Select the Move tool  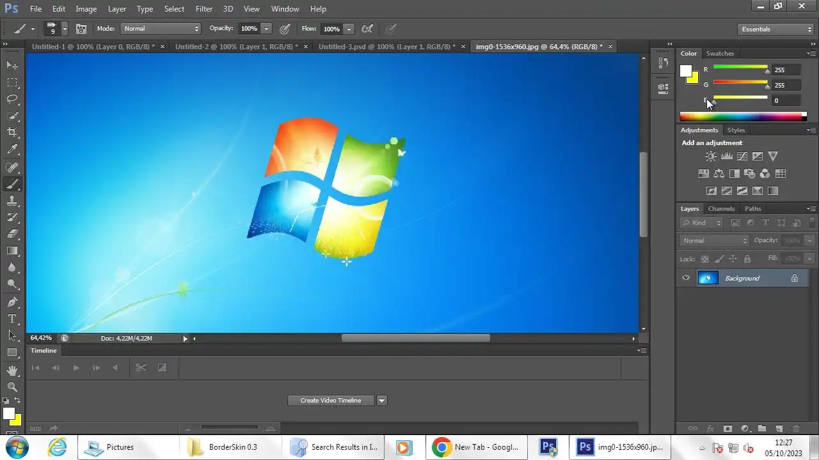(x=12, y=65)
